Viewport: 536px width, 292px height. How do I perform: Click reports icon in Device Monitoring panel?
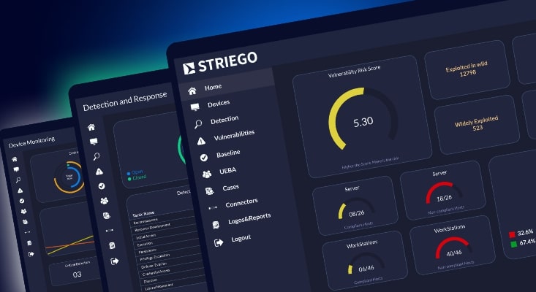(x=29, y=243)
